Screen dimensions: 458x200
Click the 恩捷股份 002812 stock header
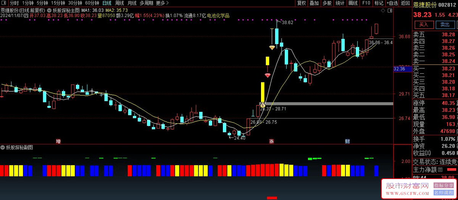coord(435,5)
